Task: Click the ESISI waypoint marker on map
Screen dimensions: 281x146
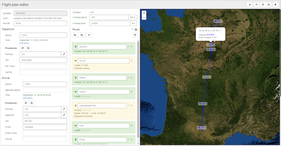Action: click(203, 104)
